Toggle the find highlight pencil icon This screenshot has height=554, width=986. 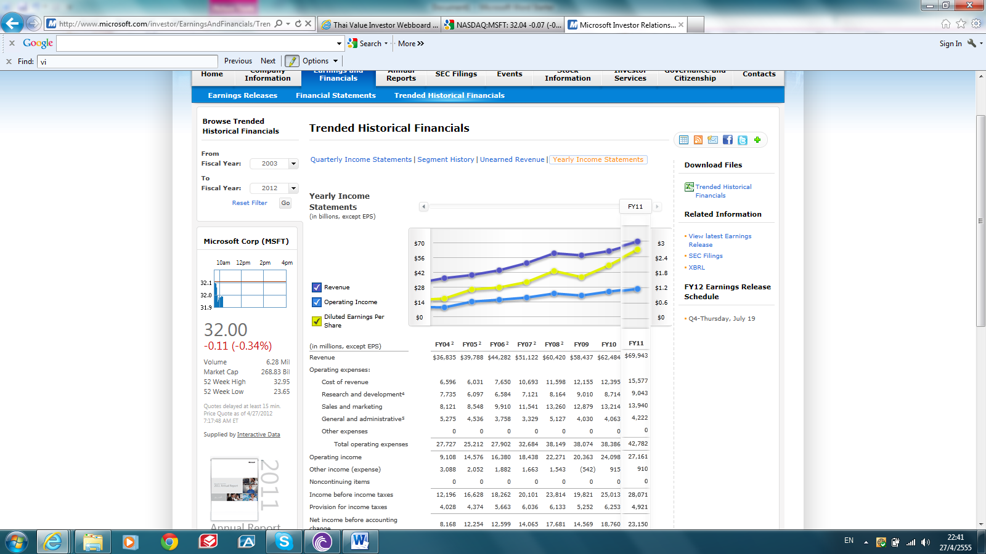[292, 61]
